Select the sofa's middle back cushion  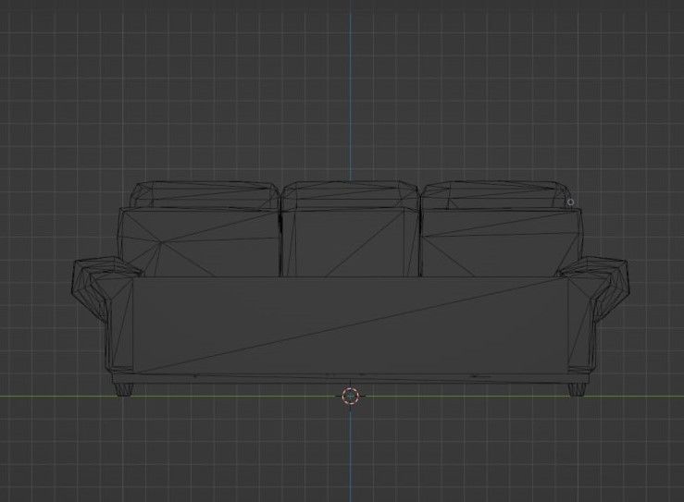pos(350,229)
